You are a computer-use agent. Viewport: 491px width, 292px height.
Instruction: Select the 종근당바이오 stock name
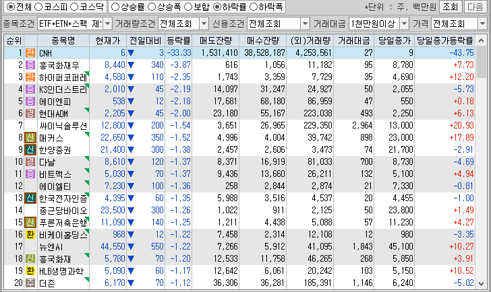(63, 211)
